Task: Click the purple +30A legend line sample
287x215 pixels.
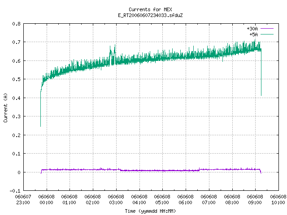Action: click(x=267, y=29)
